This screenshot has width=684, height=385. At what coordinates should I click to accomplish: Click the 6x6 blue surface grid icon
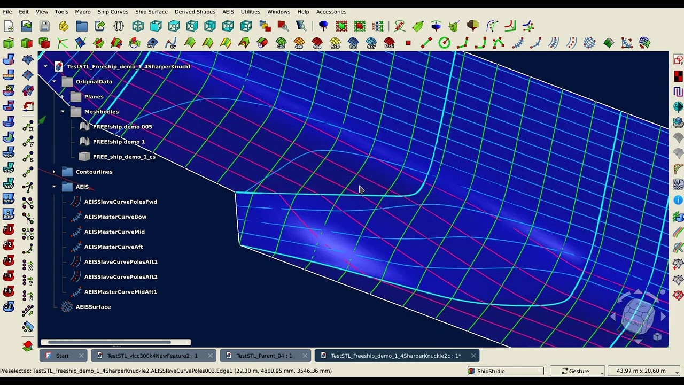(x=353, y=43)
